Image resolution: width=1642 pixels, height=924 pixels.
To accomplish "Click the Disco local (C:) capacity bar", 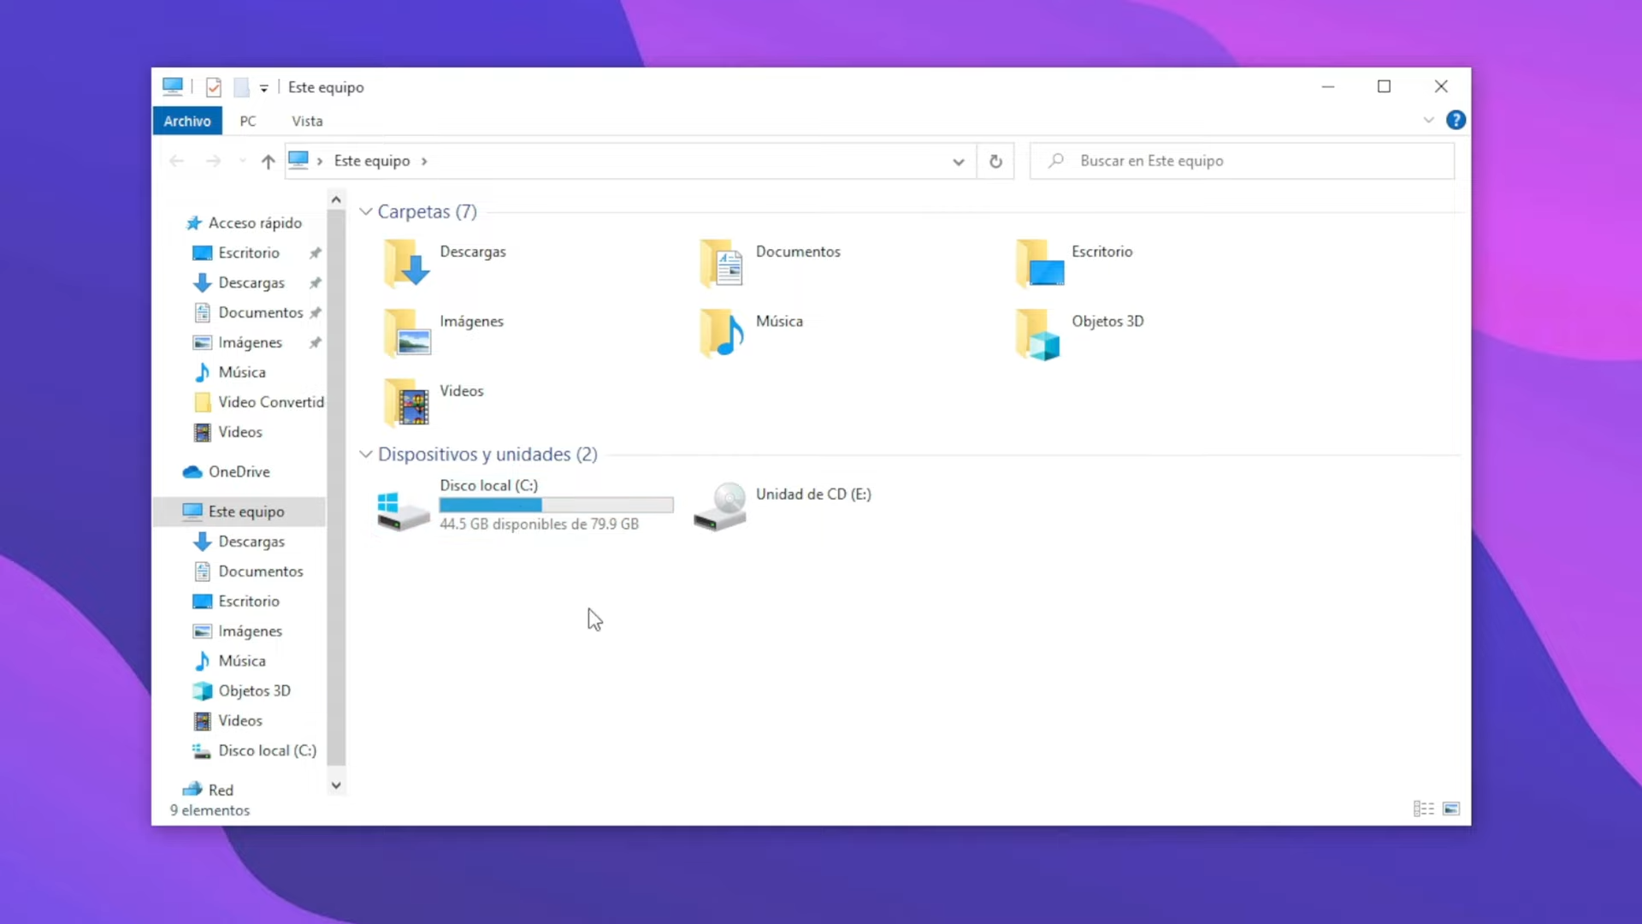I will click(x=555, y=506).
